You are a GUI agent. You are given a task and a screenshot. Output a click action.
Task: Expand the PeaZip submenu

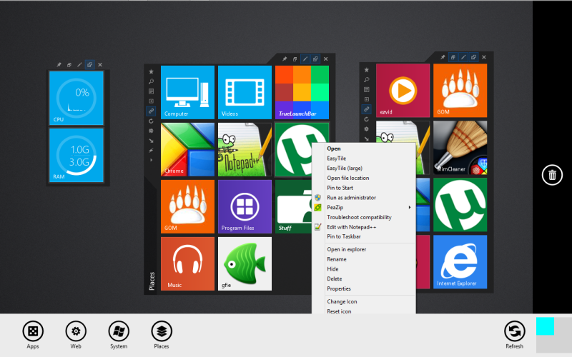click(365, 207)
